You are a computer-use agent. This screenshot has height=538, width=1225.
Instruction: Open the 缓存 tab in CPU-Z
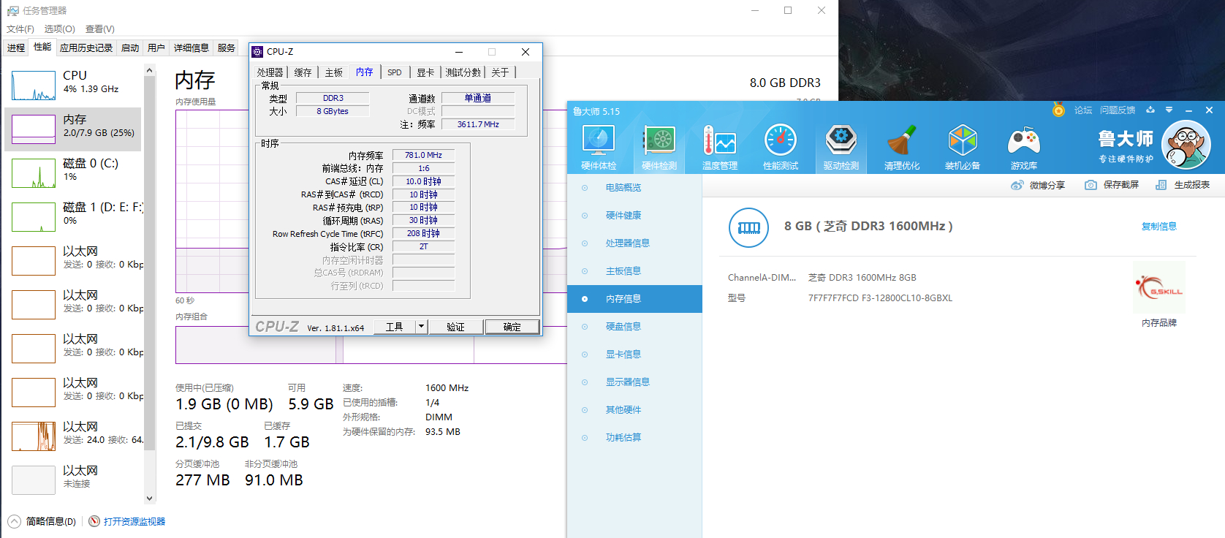303,72
